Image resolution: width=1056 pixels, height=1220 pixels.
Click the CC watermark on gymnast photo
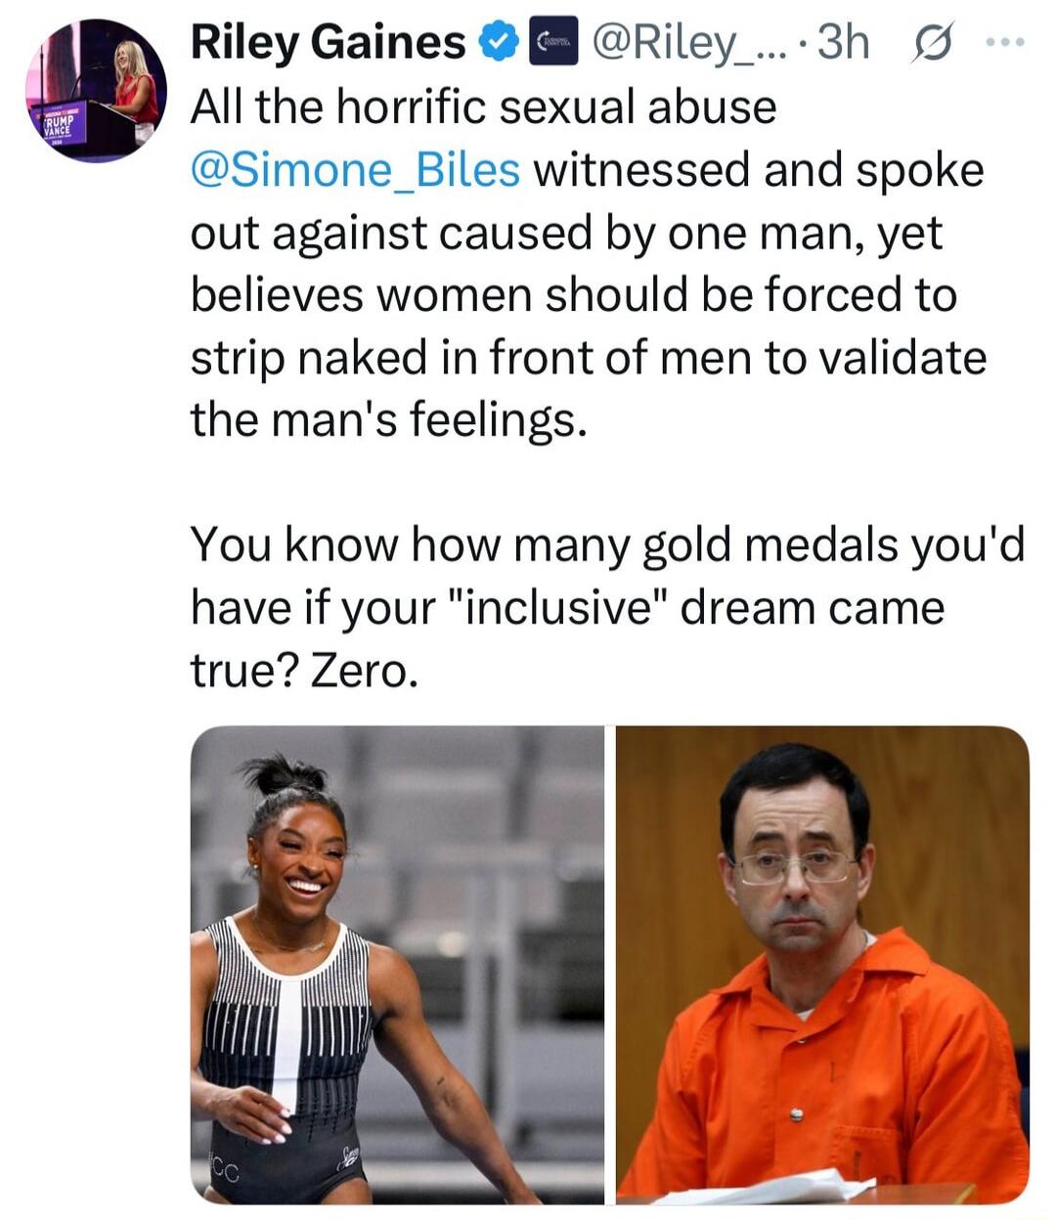(223, 1172)
